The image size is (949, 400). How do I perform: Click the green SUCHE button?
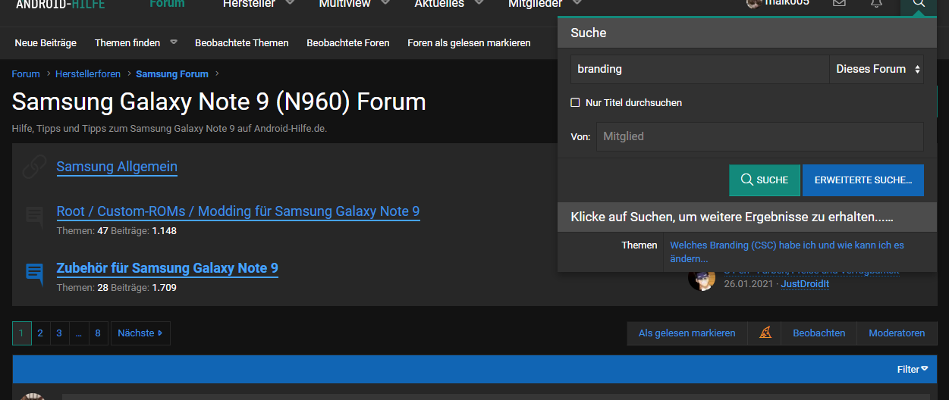point(765,180)
